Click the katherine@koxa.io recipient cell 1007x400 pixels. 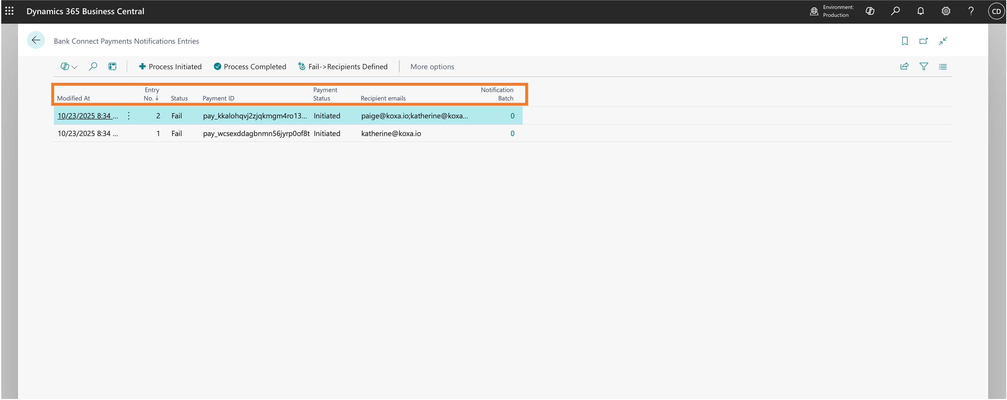coord(391,133)
